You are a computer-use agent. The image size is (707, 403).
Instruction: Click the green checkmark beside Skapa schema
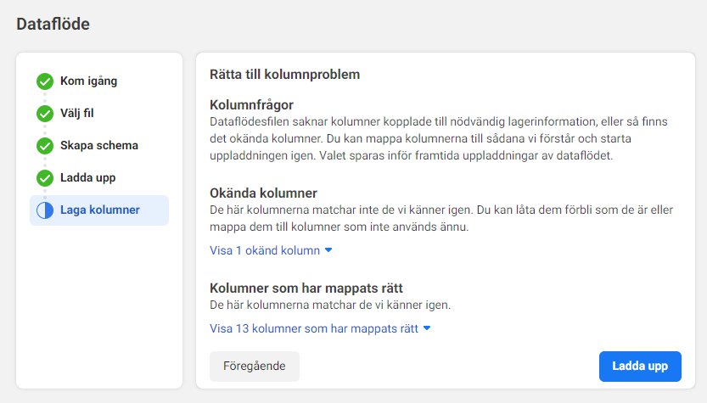[45, 146]
